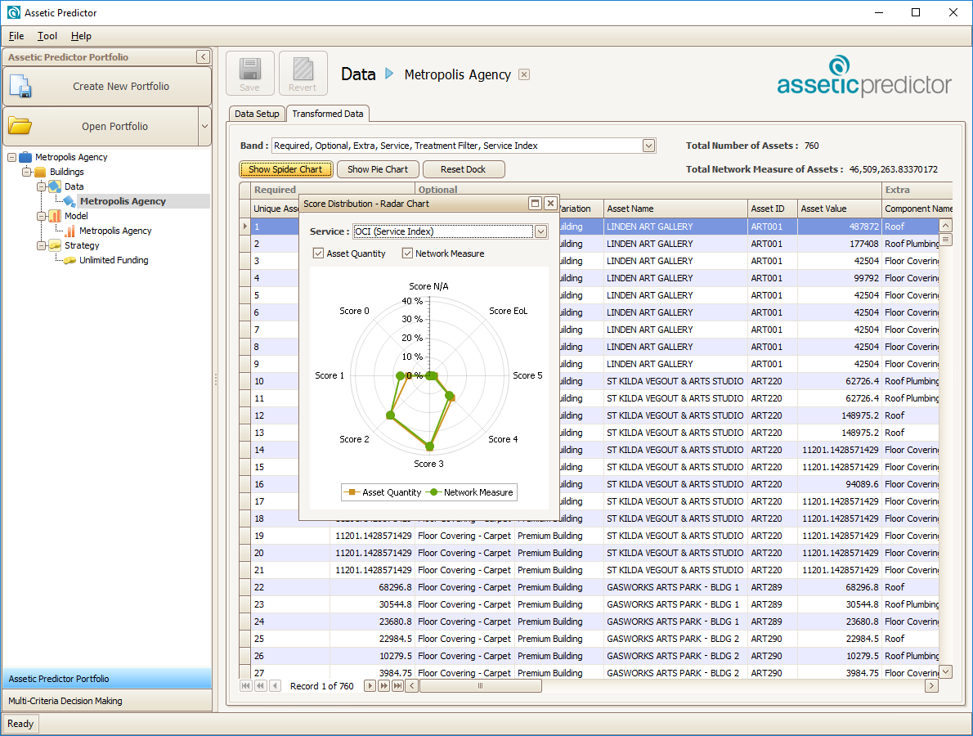Click the Buildings folder icon in tree
This screenshot has width=973, height=736.
[x=40, y=172]
